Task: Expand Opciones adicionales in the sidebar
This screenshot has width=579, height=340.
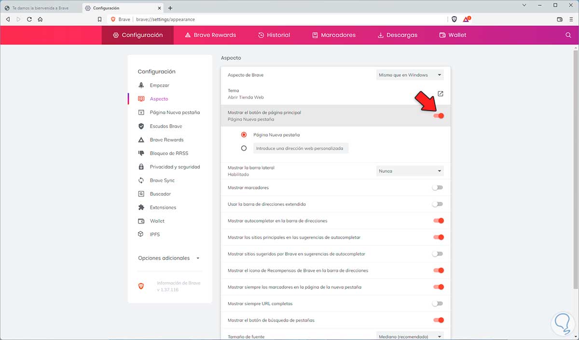Action: [x=169, y=258]
